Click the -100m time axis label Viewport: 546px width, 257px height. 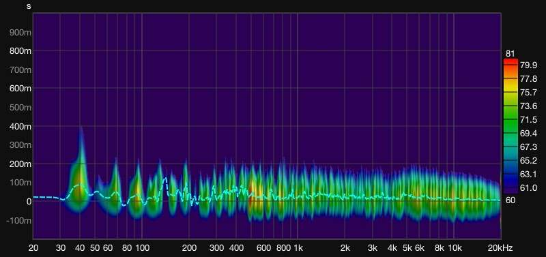[x=19, y=220]
